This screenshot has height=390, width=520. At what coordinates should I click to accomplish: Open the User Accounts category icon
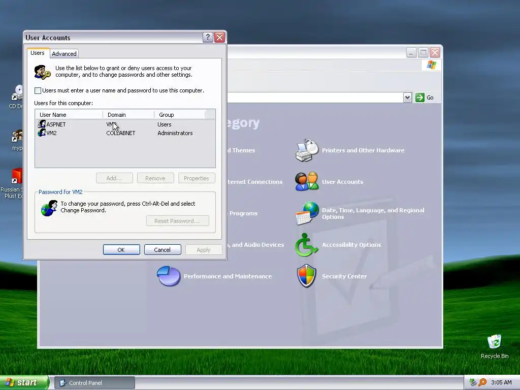point(307,181)
